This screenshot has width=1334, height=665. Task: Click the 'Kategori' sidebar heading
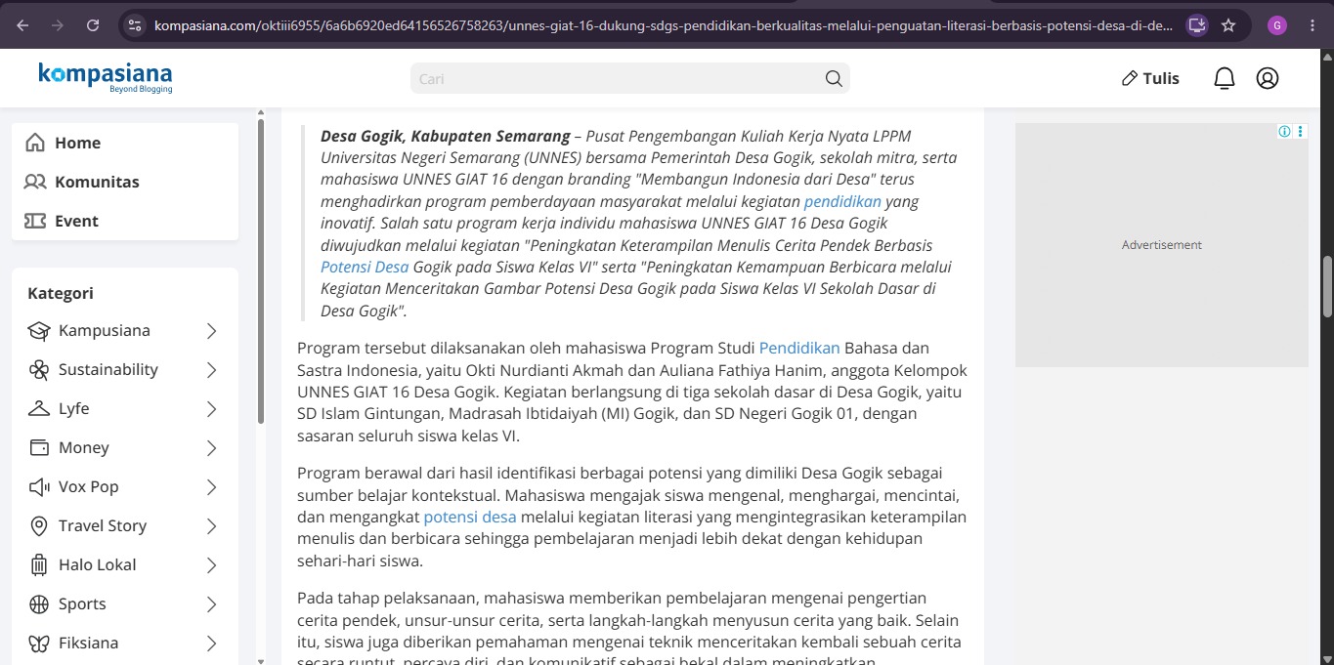(61, 293)
